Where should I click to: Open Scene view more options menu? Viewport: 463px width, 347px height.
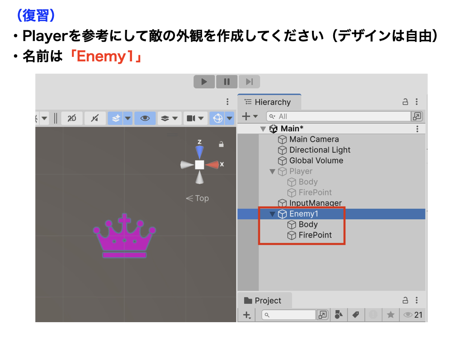click(x=227, y=102)
